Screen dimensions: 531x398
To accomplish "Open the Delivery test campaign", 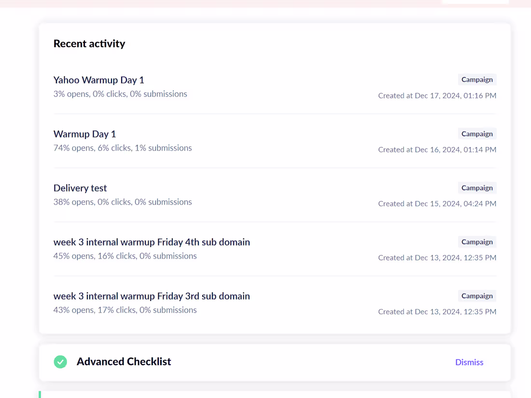I will (x=80, y=188).
